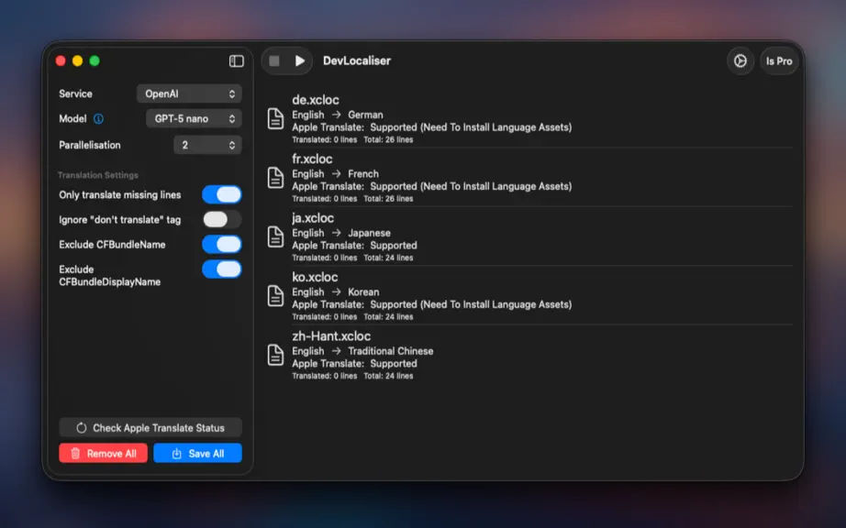846x528 pixels.
Task: Toggle Exclude CFBundleName switch
Action: [222, 244]
